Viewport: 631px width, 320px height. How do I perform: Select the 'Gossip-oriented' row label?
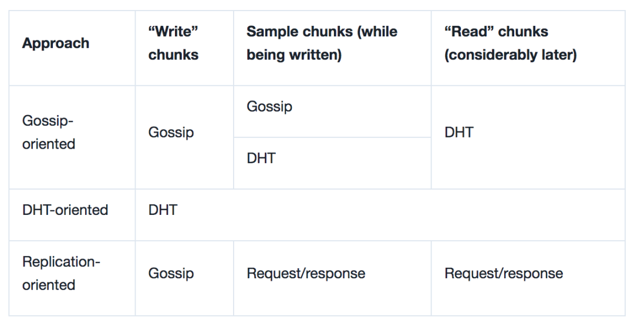(x=49, y=132)
